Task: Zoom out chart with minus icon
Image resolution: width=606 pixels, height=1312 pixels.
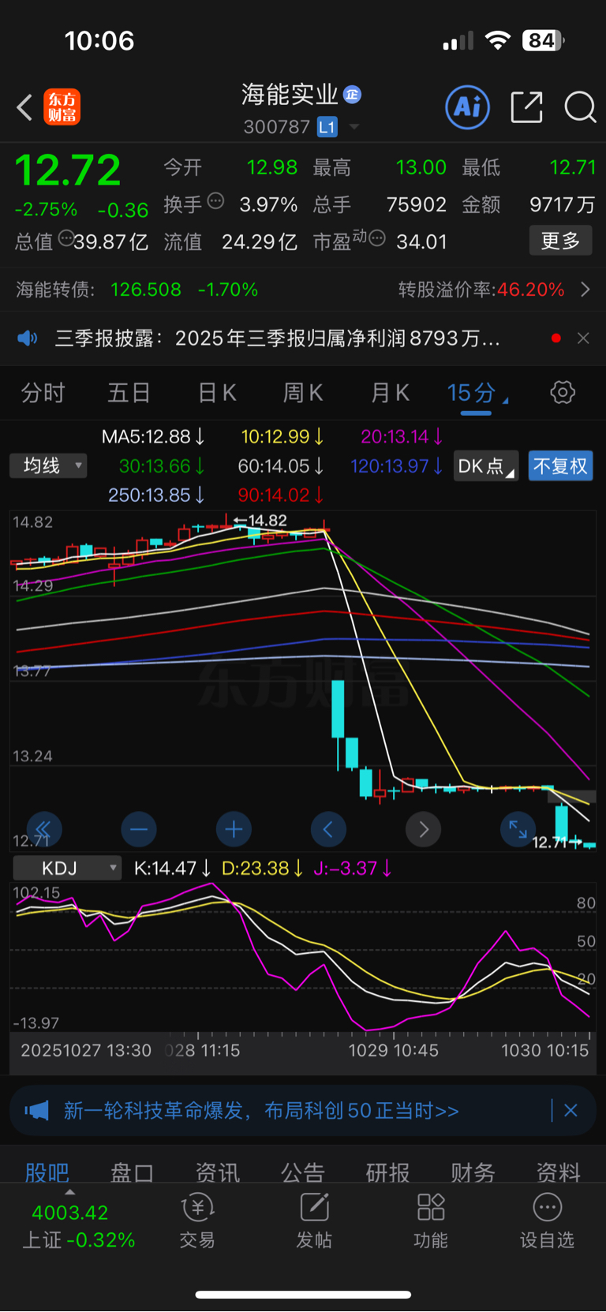Action: pos(139,829)
